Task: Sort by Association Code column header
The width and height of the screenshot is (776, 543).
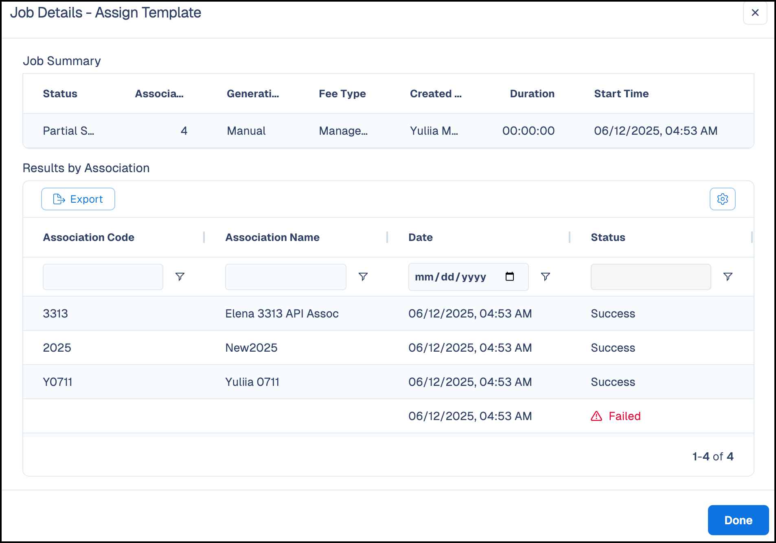Action: [x=89, y=237]
